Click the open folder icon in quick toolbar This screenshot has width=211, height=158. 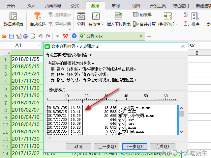click(4, 36)
